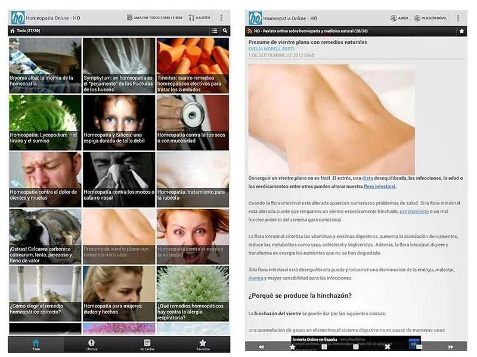Go to the next article with the forward arrows
477x357 pixels.
(451, 347)
